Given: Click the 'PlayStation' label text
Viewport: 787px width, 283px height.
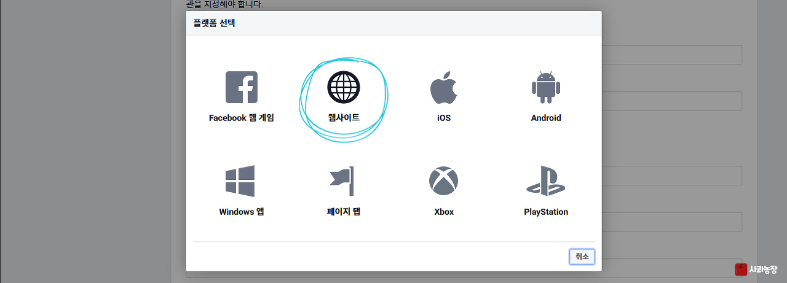Looking at the screenshot, I should (546, 212).
